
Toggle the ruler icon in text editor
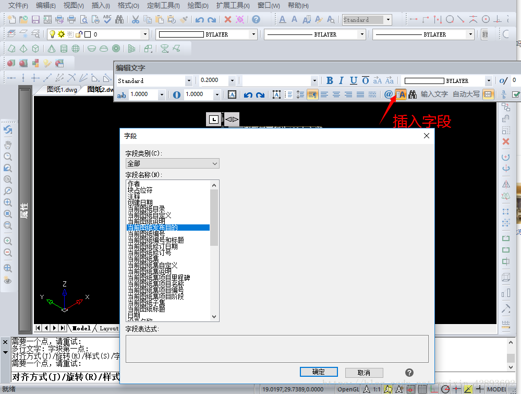click(488, 94)
